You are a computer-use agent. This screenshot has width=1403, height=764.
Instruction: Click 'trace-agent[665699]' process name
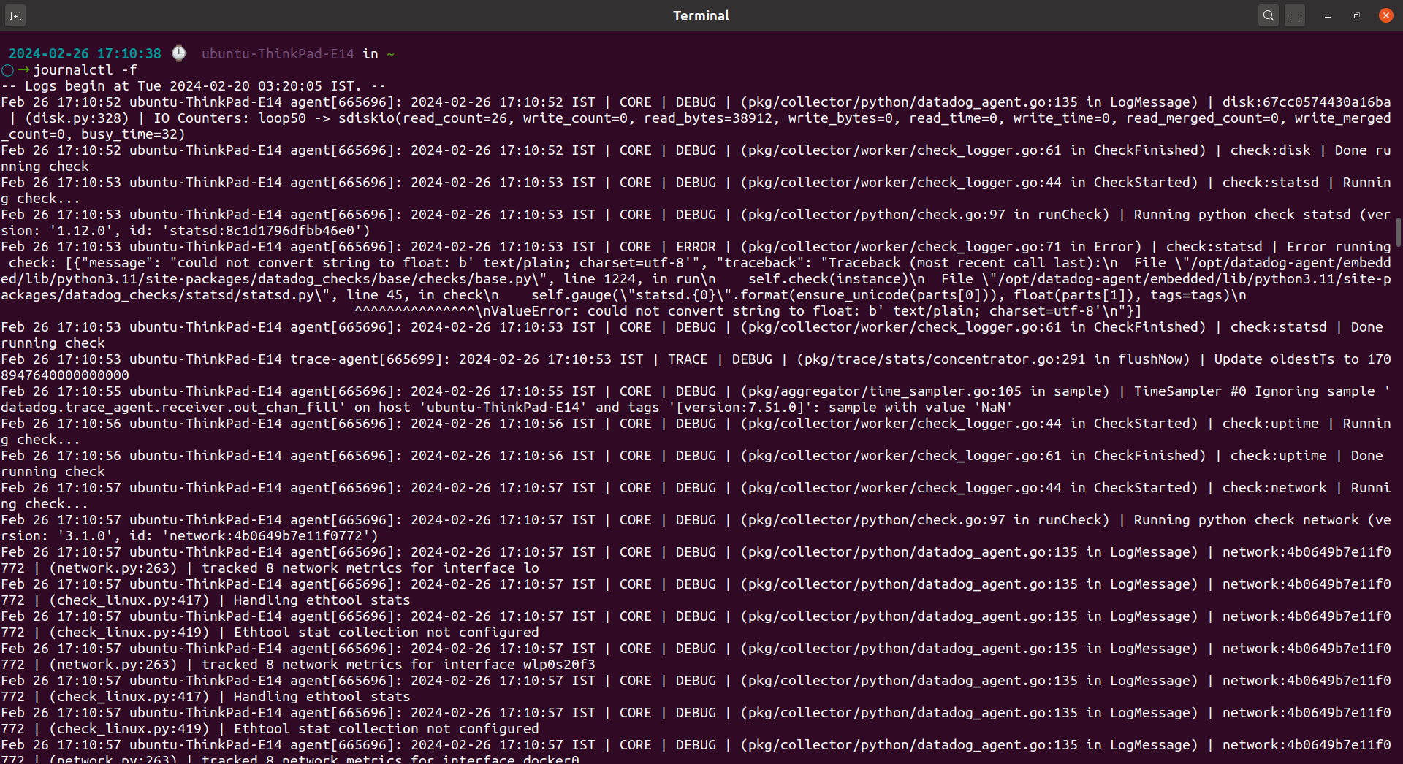coord(367,359)
